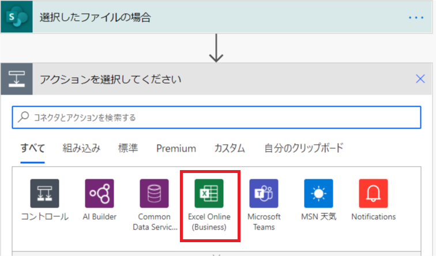Click the AI Builder label text

(100, 217)
